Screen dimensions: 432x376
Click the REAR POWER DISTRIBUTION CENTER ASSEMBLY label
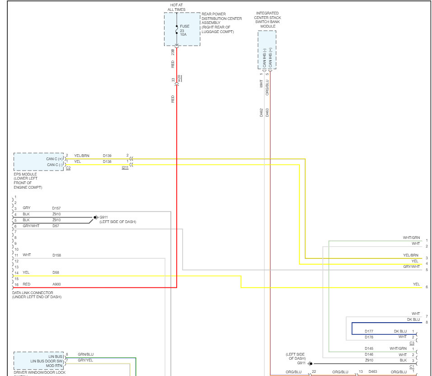(x=221, y=23)
